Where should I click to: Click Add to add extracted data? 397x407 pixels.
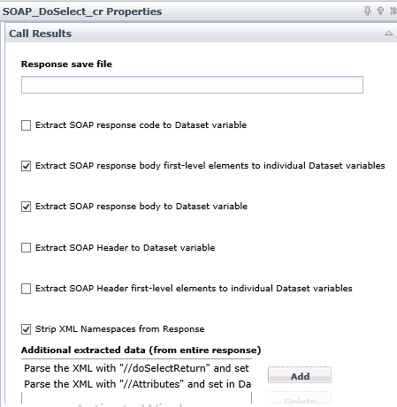tap(300, 375)
